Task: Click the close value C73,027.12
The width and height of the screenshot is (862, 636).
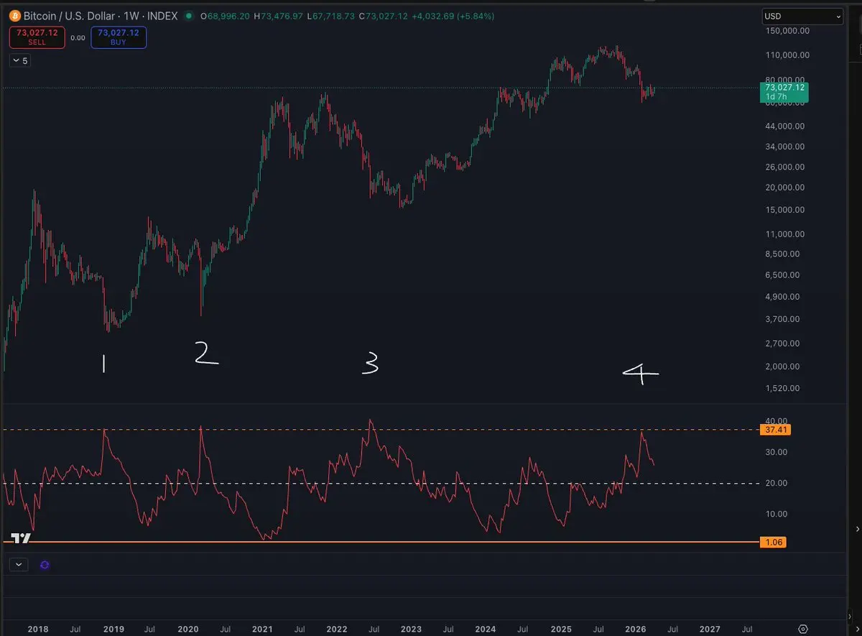Action: point(384,16)
